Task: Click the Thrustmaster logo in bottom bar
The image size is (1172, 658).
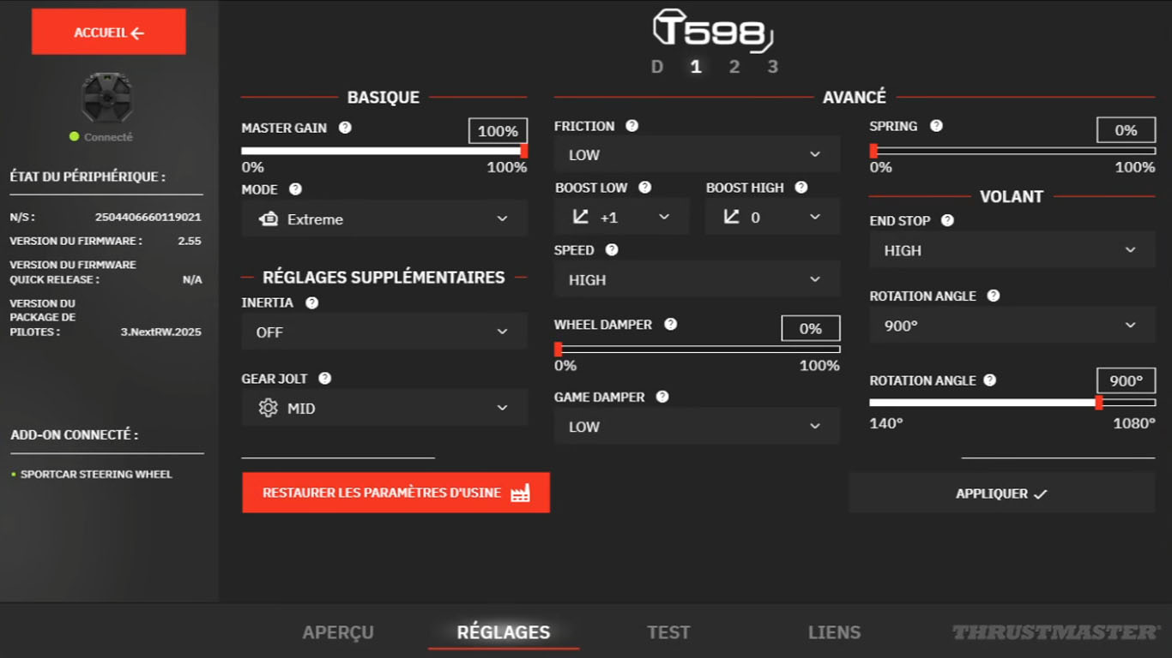Action: point(1055,632)
